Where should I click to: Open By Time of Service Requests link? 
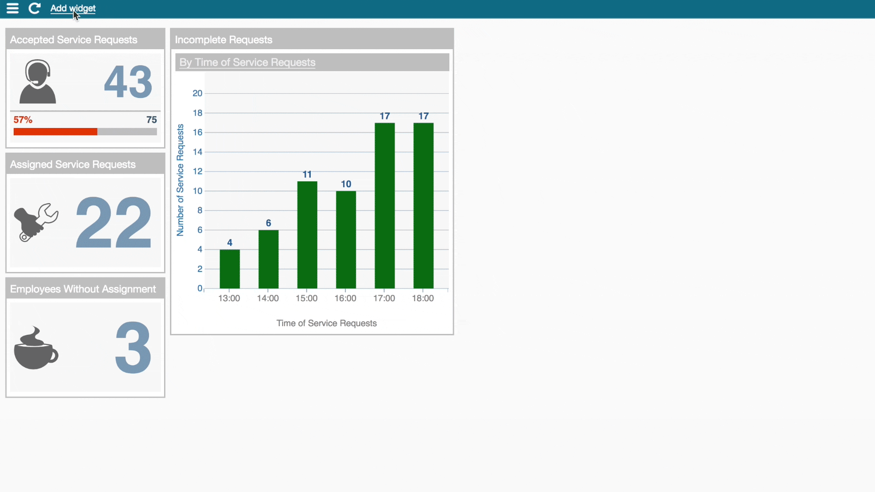[x=247, y=62]
